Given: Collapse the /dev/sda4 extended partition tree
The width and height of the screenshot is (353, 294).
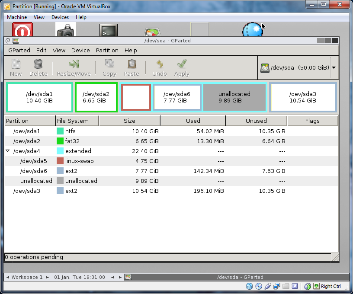Looking at the screenshot, I should click(x=8, y=151).
